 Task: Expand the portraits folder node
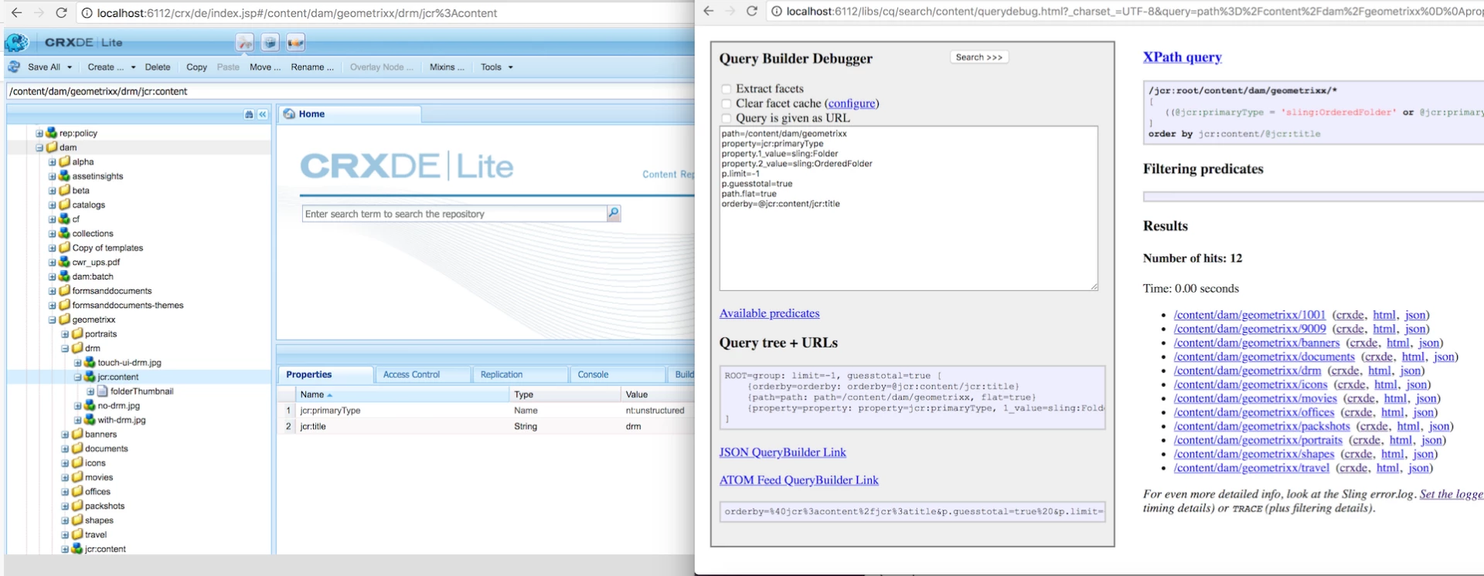coord(65,334)
